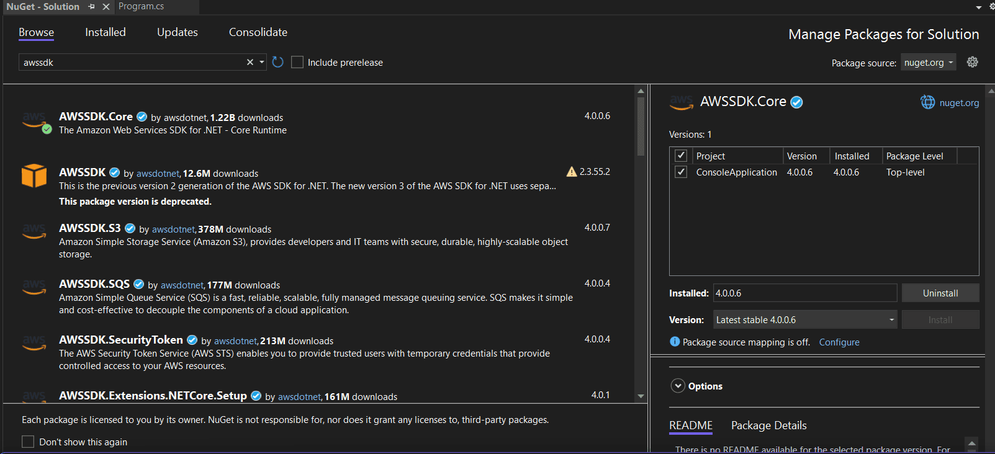
Task: Open awsdotnet author link for AWSSDK.SecurityToken
Action: point(235,341)
